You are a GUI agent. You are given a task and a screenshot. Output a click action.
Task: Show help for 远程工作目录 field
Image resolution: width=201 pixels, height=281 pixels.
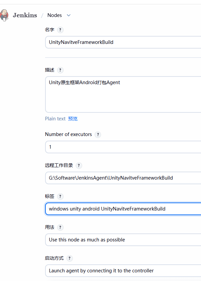(x=79, y=165)
